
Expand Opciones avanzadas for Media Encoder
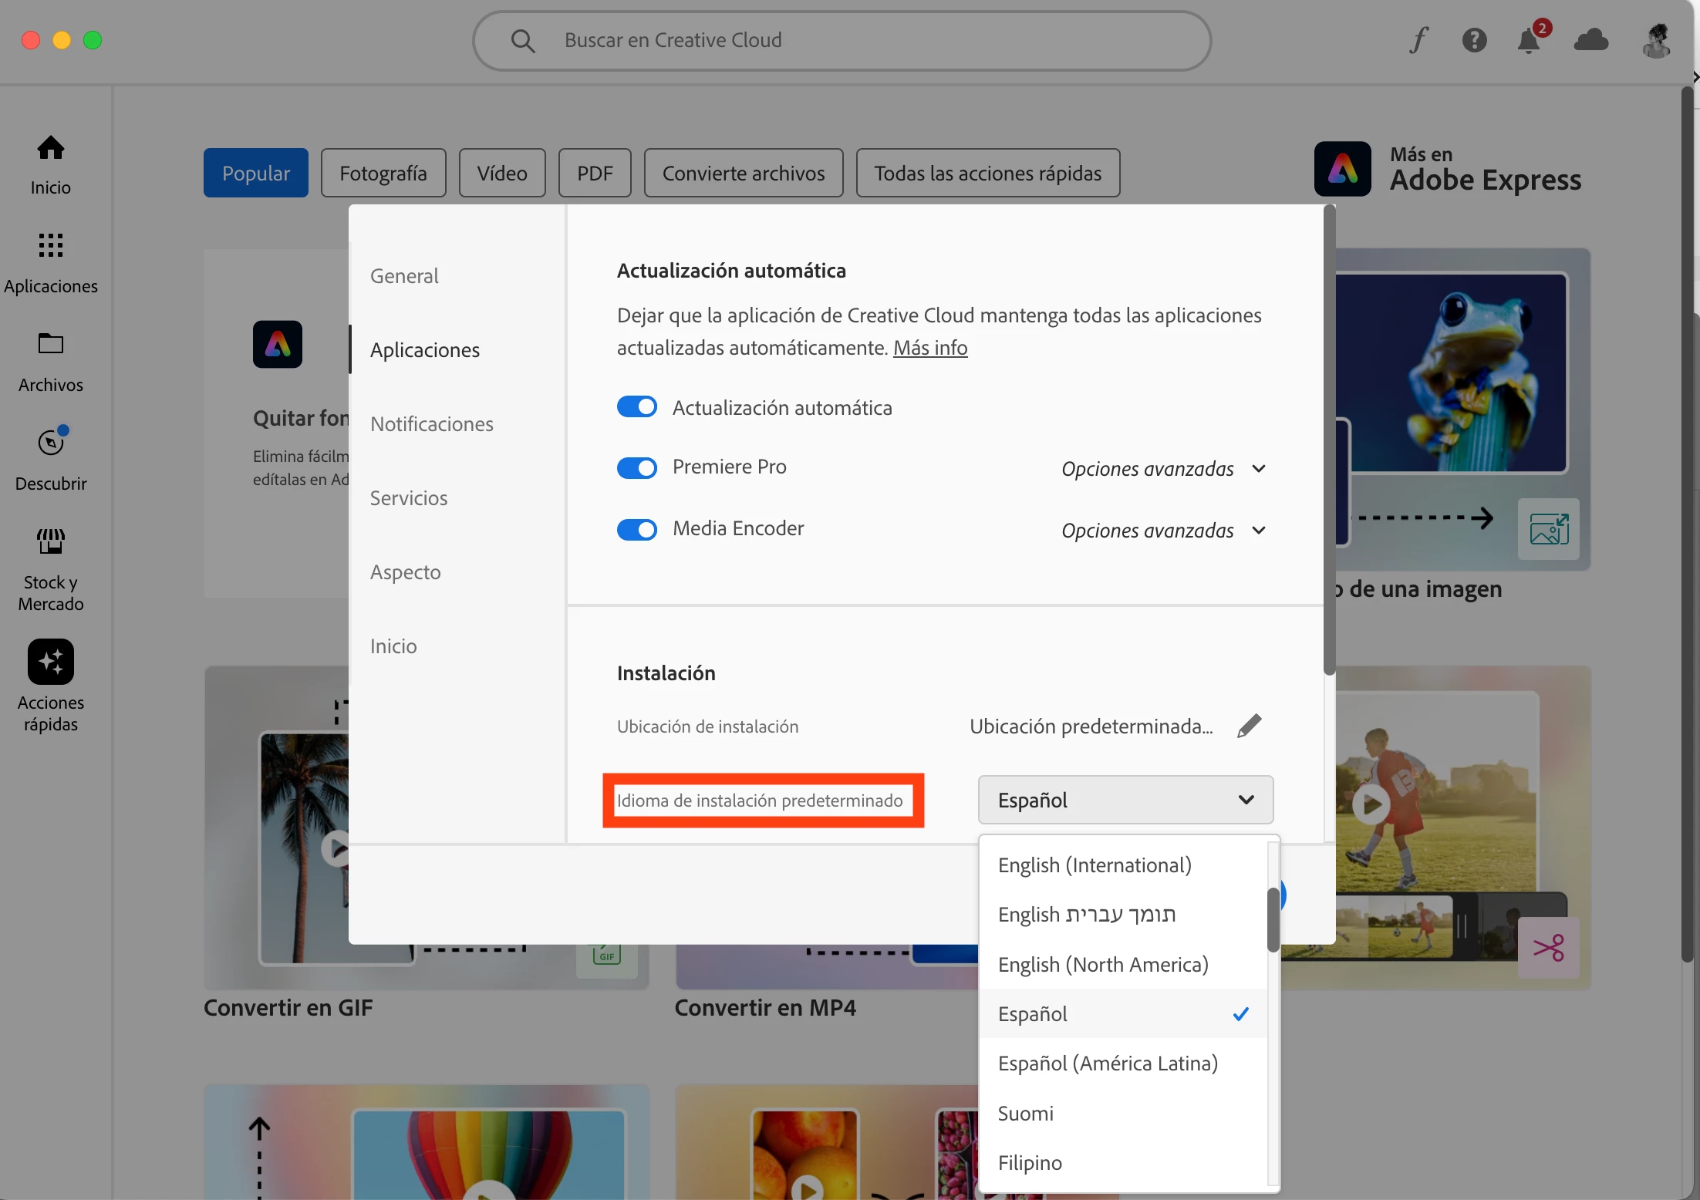coord(1163,531)
